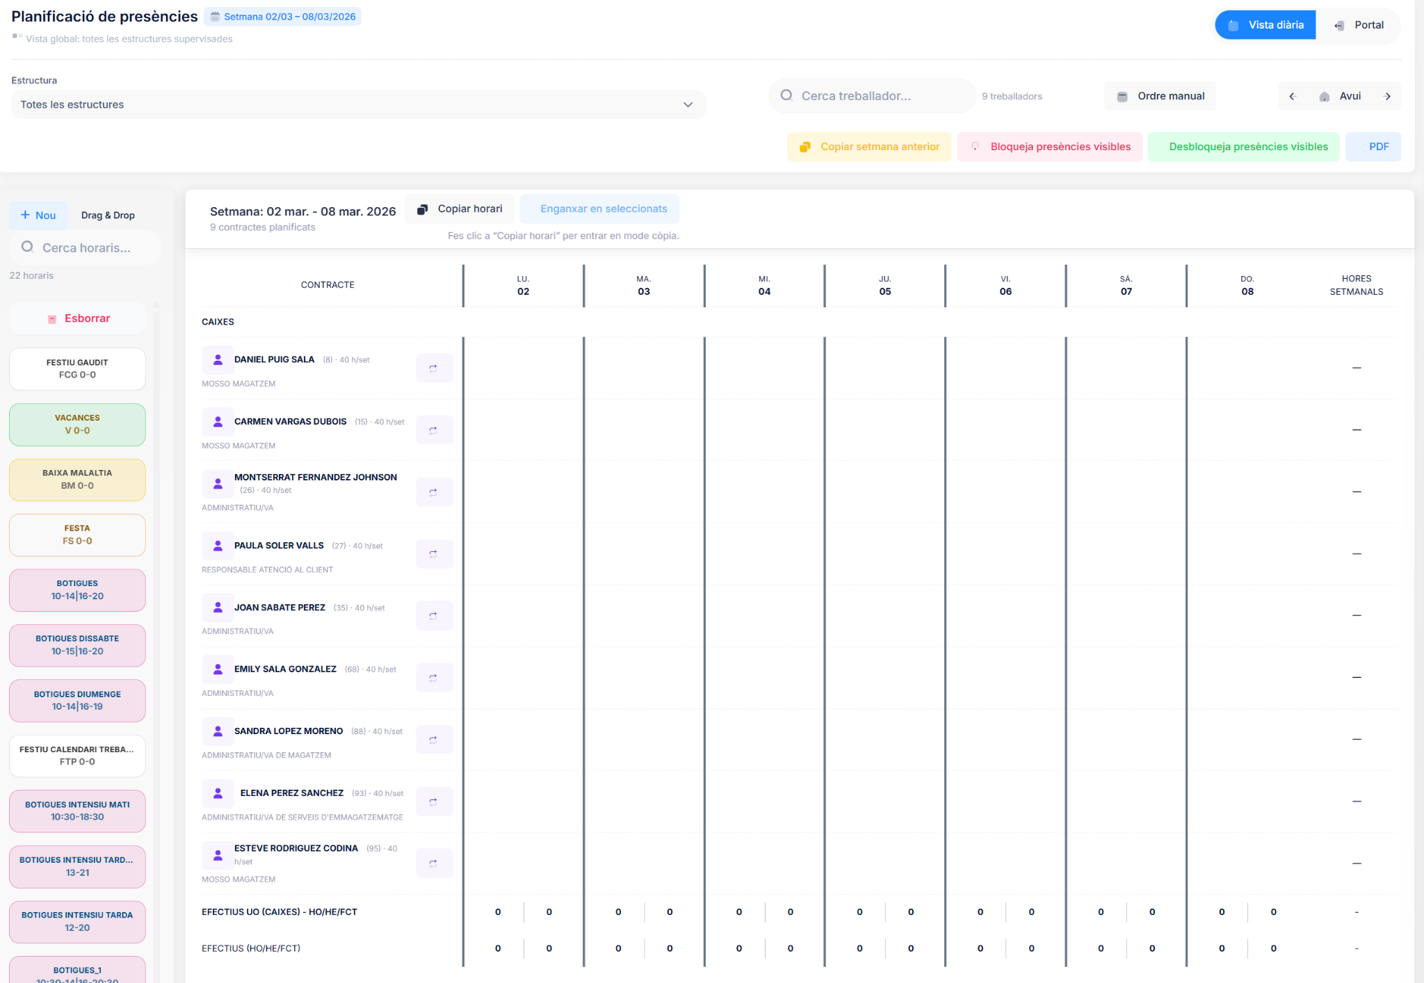Open week selector Setmana 02/03 – 08/03/2026
Viewport: 1424px width, 983px height.
pos(283,17)
